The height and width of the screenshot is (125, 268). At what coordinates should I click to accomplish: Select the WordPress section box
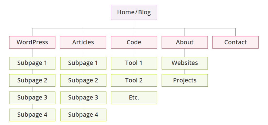32,42
